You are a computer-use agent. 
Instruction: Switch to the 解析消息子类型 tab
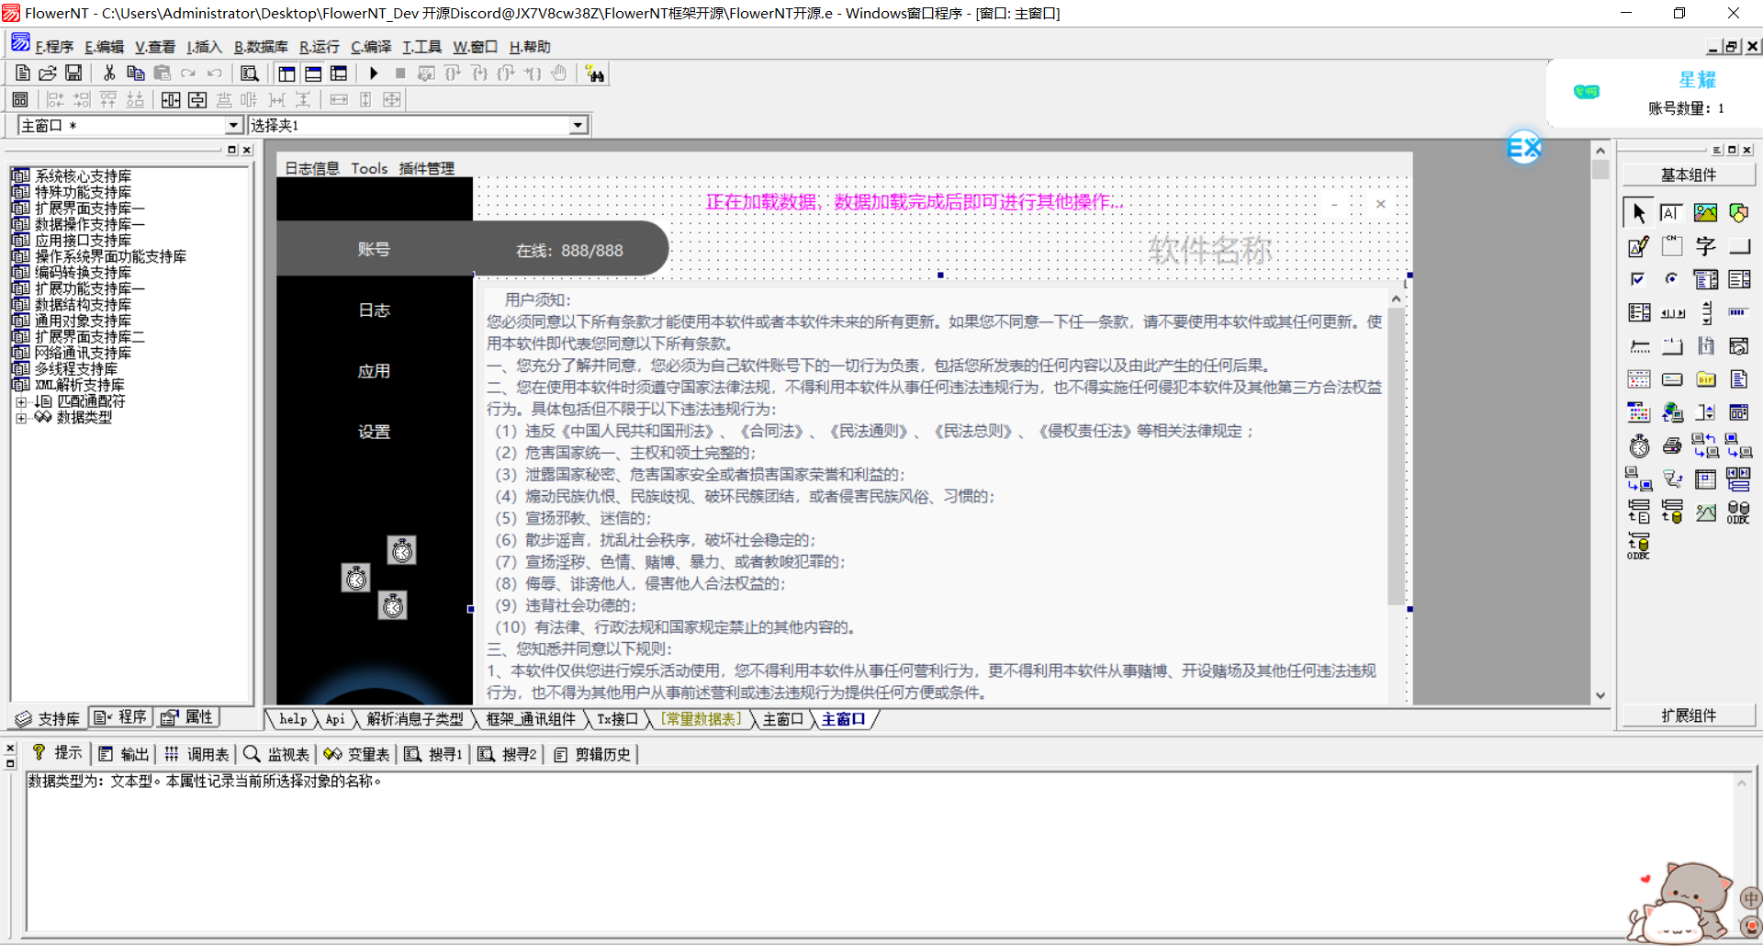point(415,719)
